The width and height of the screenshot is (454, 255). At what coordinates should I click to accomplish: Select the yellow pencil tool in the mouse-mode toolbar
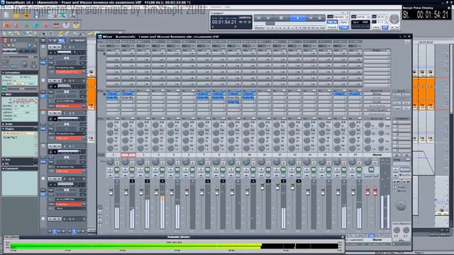[60, 34]
